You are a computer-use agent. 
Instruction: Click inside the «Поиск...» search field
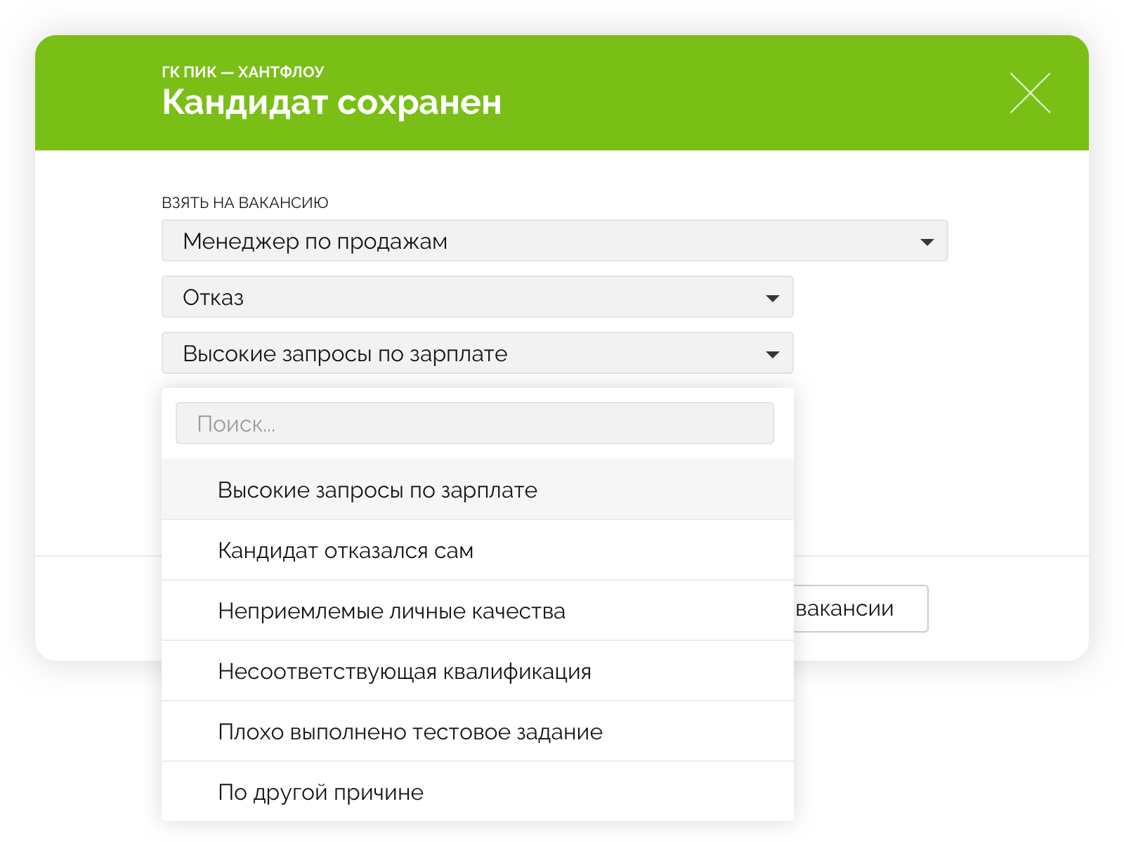(x=475, y=422)
